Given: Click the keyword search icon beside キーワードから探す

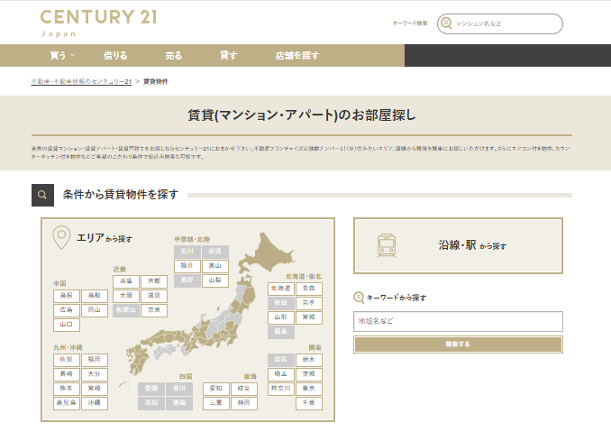Looking at the screenshot, I should pyautogui.click(x=360, y=297).
